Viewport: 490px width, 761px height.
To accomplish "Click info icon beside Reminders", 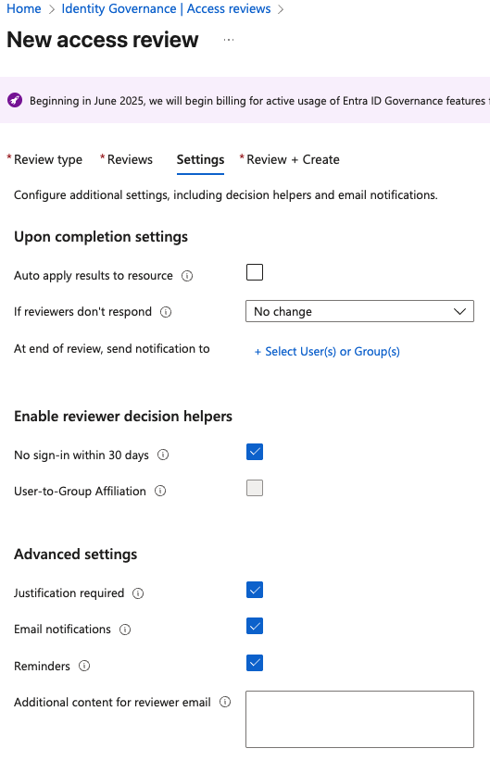I will 84,666.
